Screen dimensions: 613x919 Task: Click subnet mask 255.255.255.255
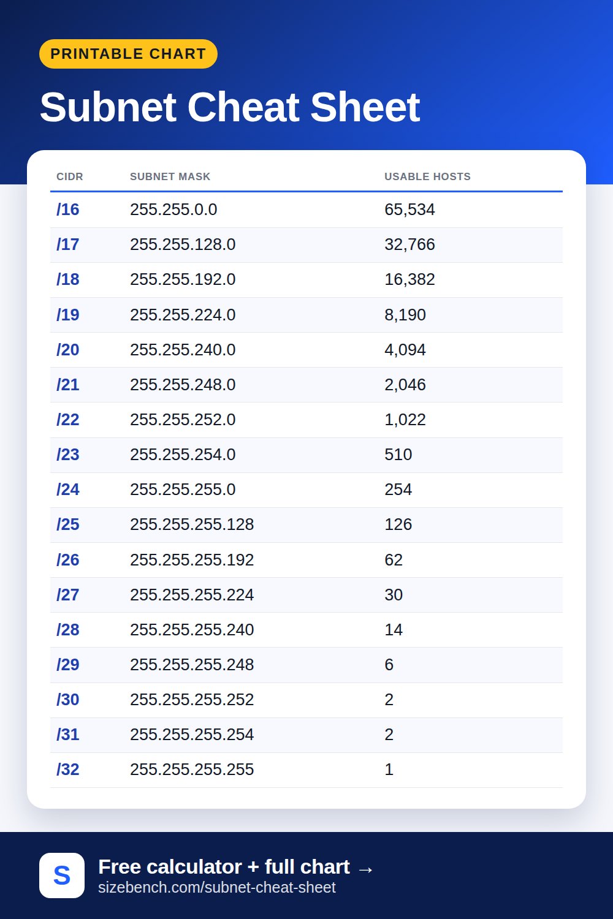[192, 770]
